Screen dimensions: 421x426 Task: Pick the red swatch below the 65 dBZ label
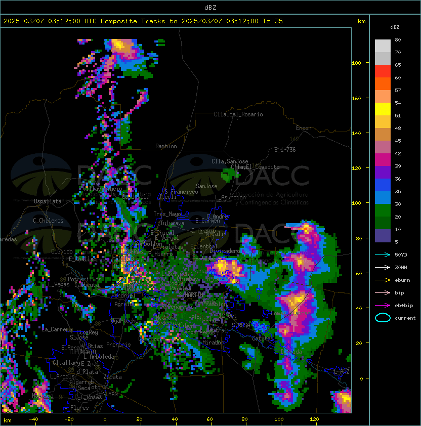[383, 71]
